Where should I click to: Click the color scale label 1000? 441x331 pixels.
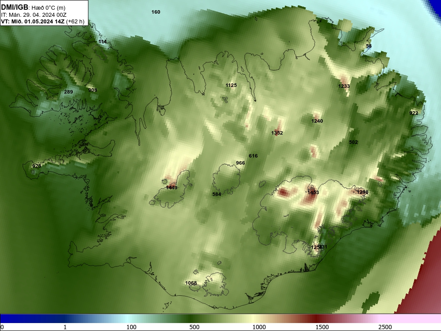259,327
